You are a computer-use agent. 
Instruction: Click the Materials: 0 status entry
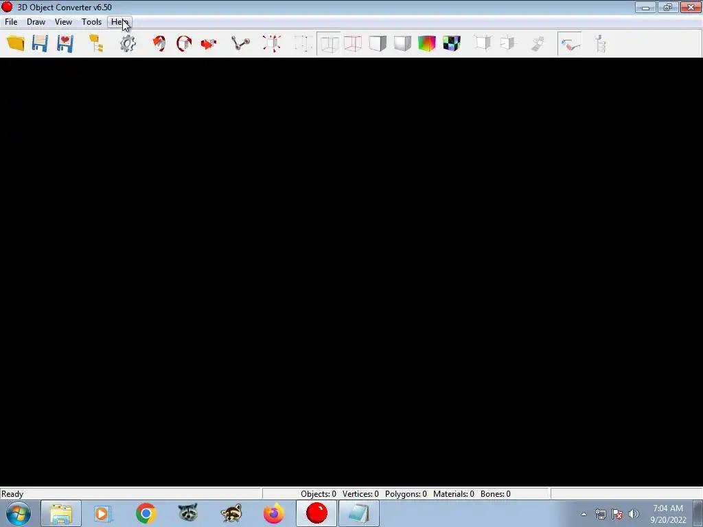(453, 494)
